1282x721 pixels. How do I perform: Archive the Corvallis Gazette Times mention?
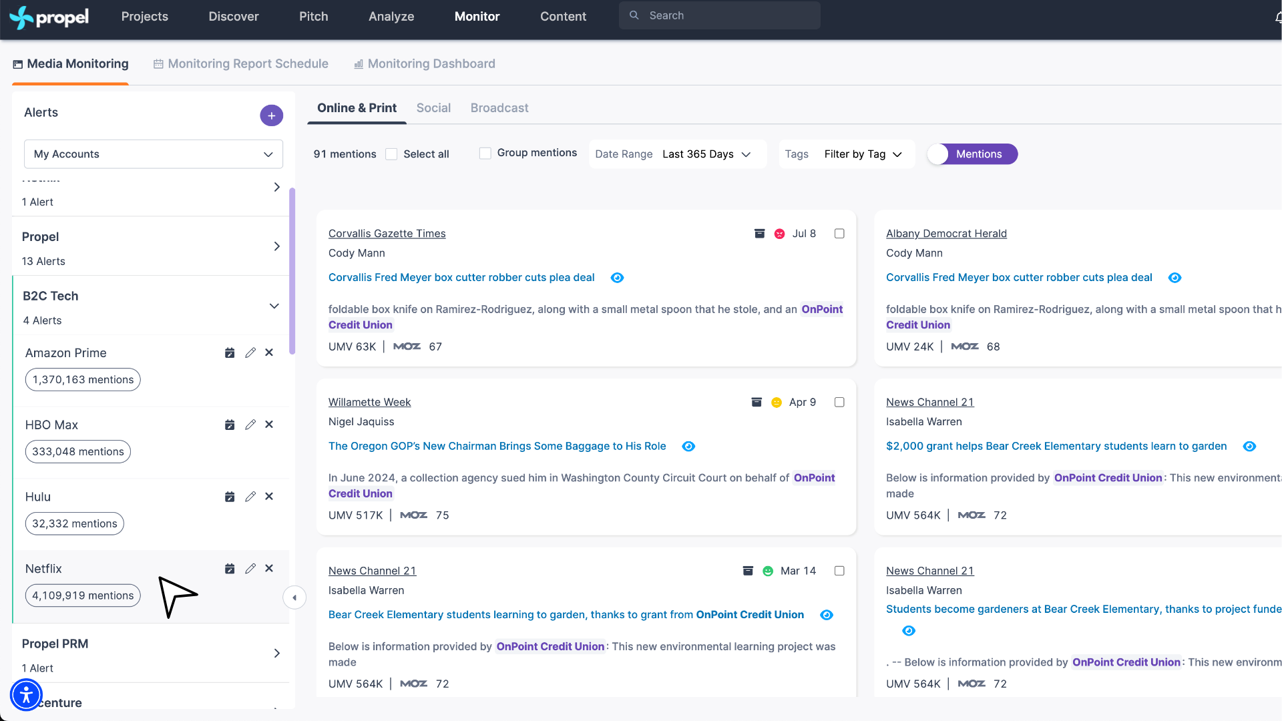click(x=759, y=234)
